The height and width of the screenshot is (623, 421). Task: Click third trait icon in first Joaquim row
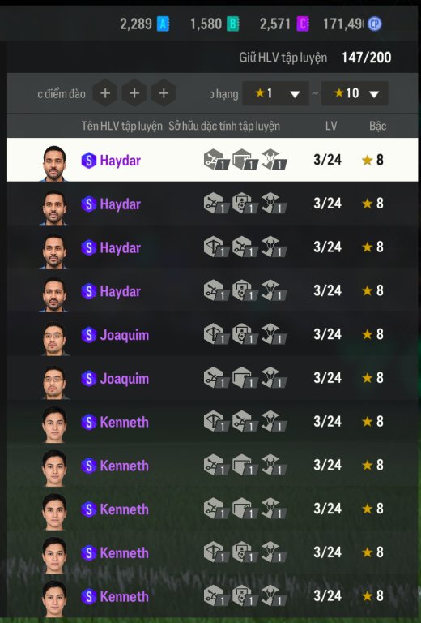tap(274, 334)
